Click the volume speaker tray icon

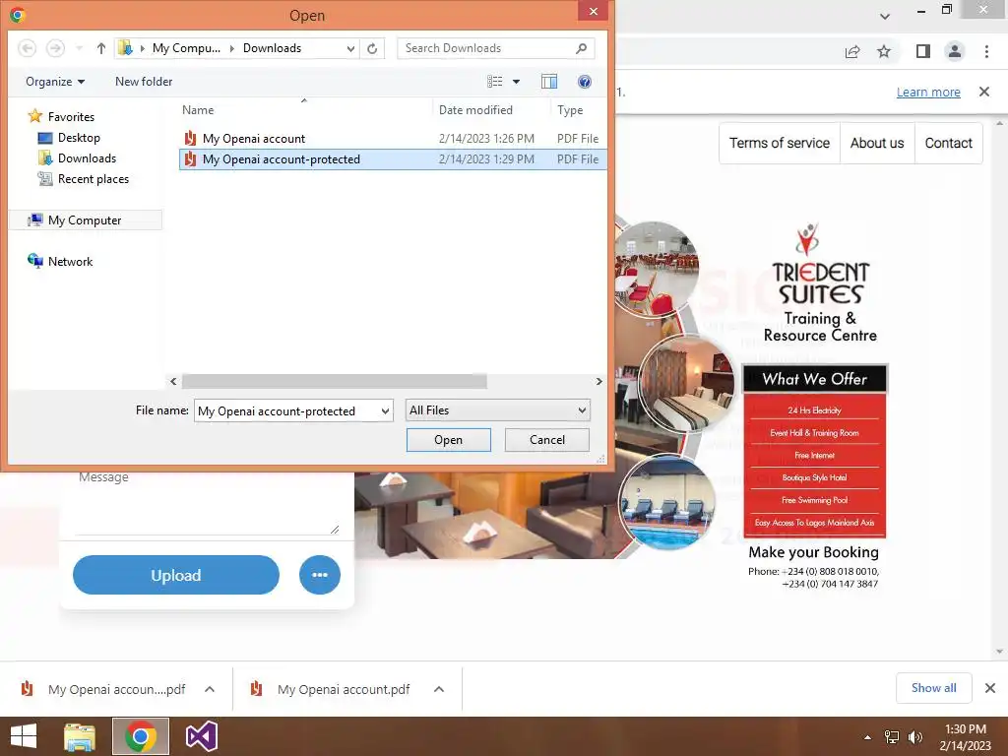click(x=914, y=737)
